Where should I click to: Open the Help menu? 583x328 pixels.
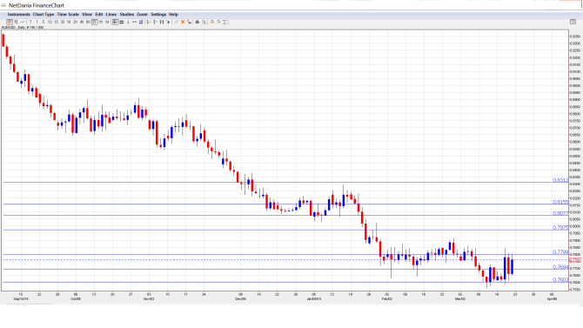pos(173,14)
